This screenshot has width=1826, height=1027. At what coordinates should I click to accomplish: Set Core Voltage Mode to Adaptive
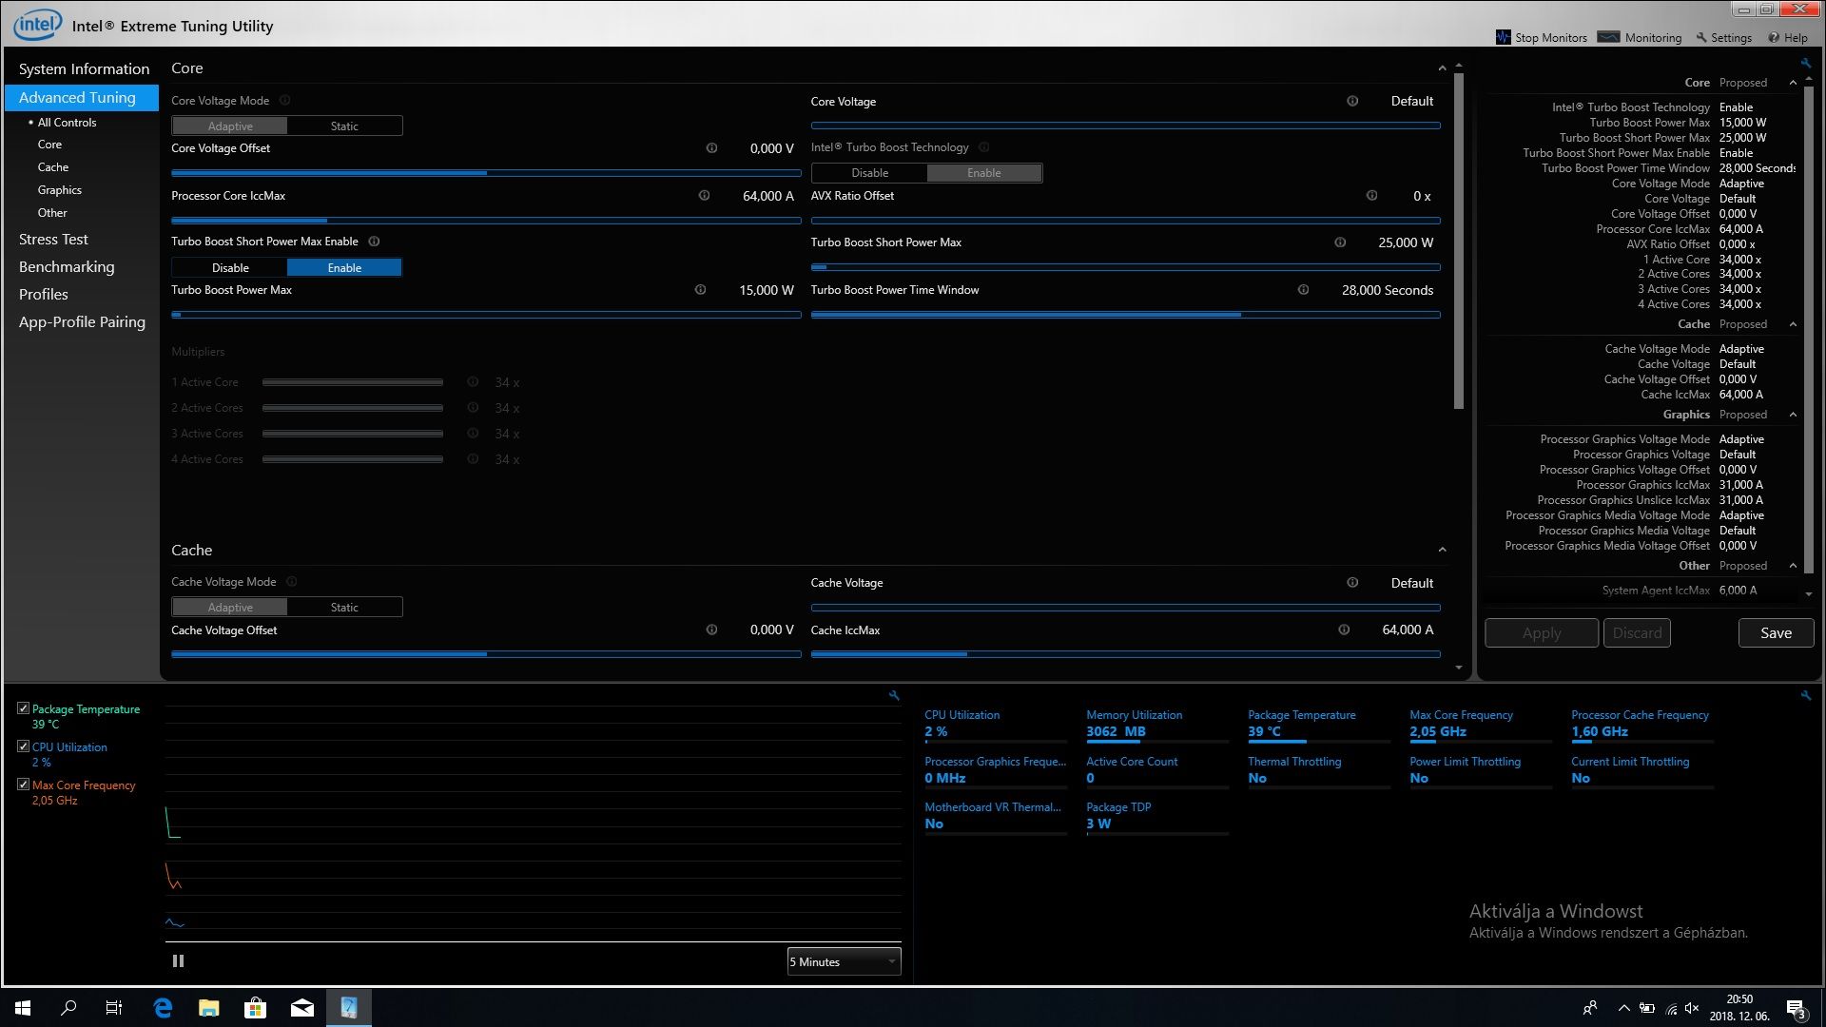230,126
